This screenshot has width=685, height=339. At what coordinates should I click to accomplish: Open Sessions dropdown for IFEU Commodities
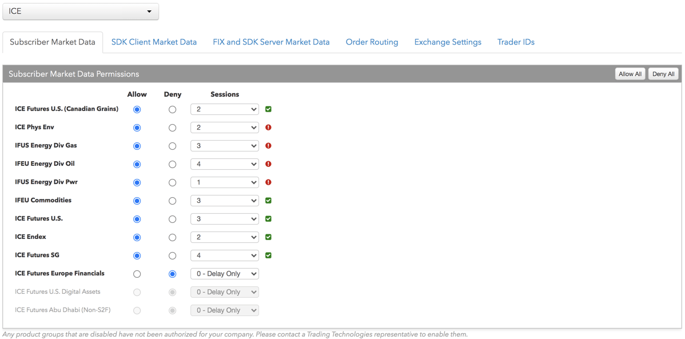(225, 201)
